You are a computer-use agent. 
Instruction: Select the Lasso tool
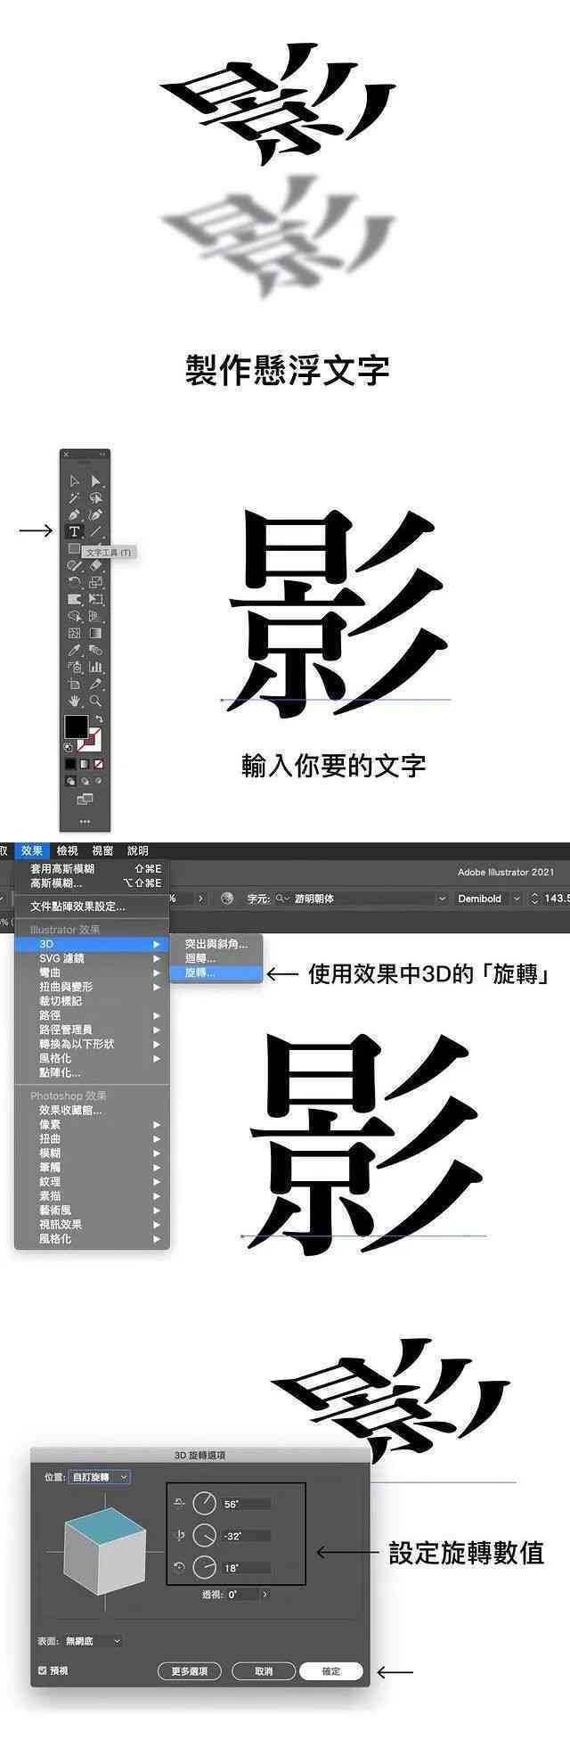pos(95,497)
